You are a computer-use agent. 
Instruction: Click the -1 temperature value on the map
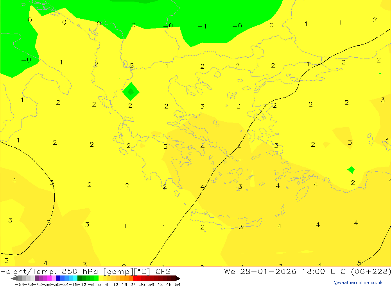(202, 26)
